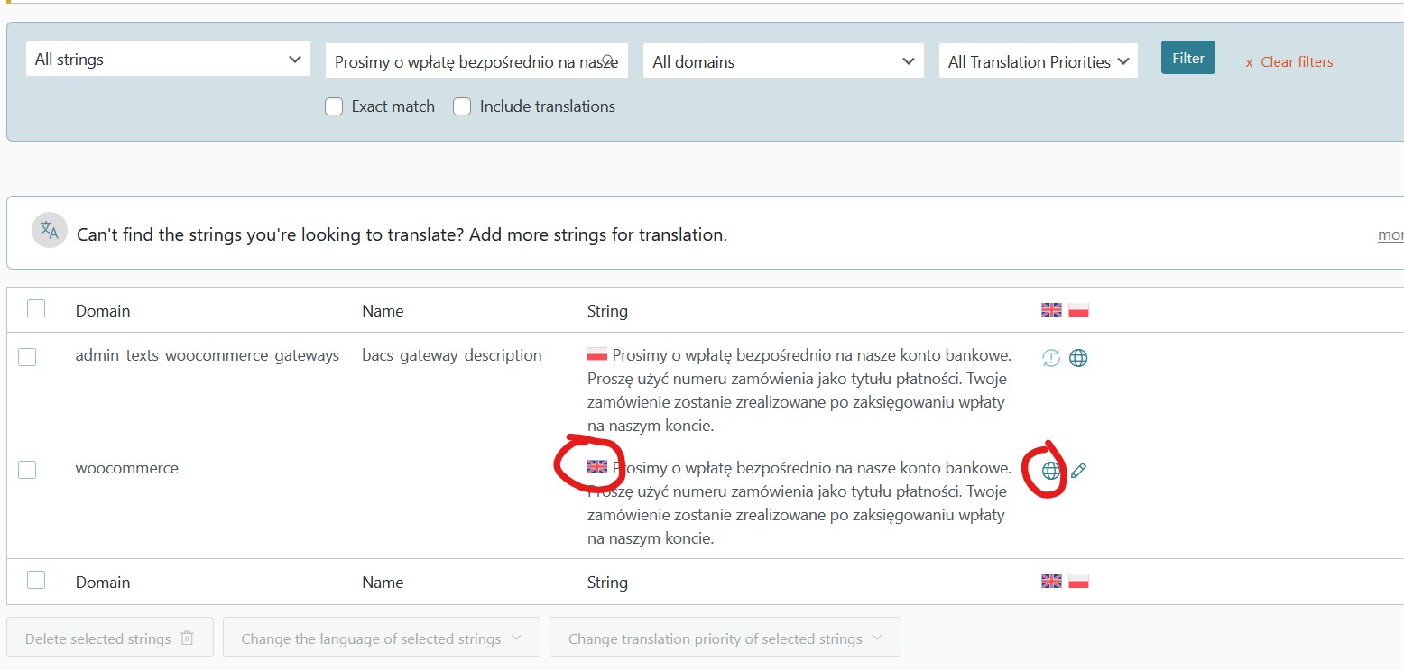Click the search strings input field

[x=476, y=61]
